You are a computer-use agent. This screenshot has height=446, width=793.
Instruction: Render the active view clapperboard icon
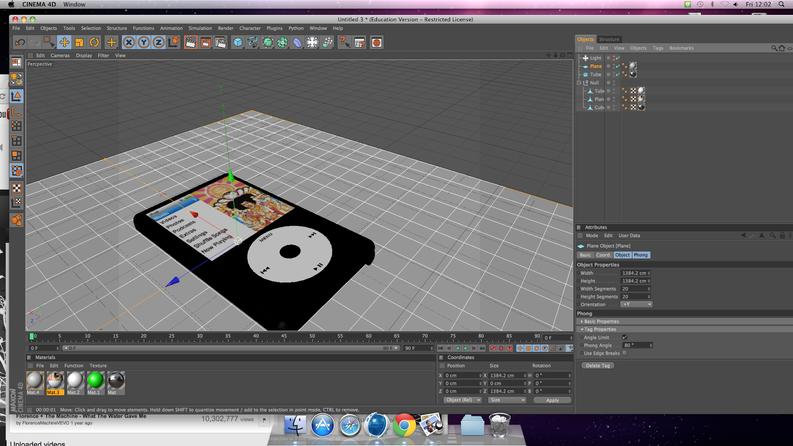tap(191, 43)
